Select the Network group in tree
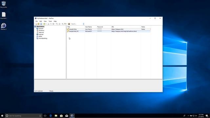This screenshot has width=210, height=118. [41, 32]
